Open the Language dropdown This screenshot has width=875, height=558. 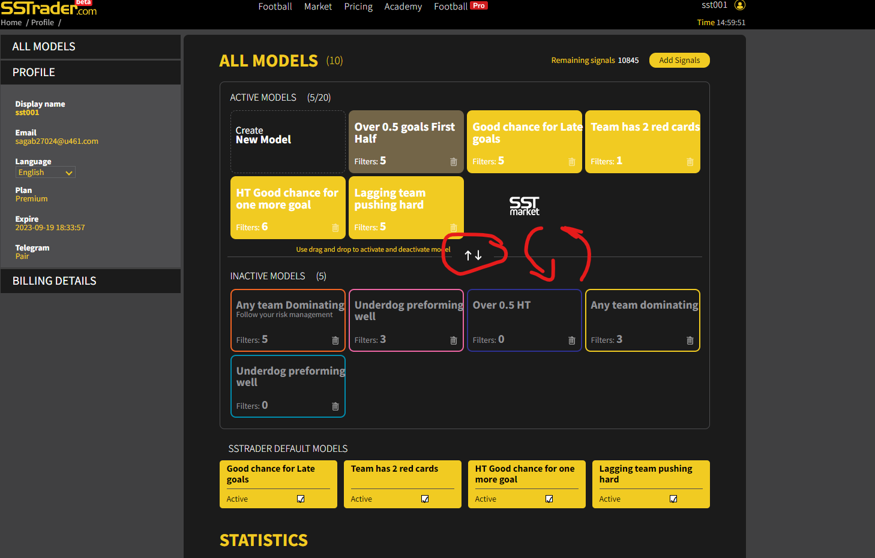click(45, 173)
